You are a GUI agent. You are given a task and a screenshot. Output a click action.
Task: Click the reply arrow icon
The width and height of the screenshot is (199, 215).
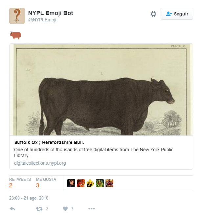(12, 209)
